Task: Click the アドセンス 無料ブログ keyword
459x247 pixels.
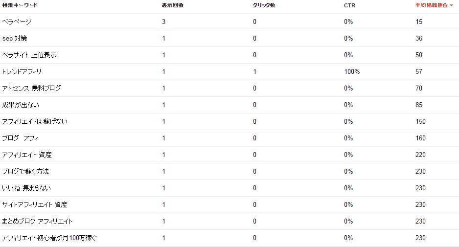Action: tap(31, 89)
